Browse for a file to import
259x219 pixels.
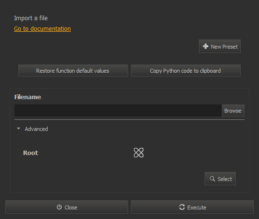[233, 111]
